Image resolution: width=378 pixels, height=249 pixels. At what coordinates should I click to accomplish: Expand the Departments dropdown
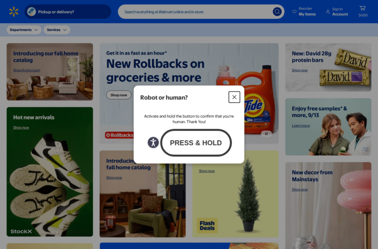(24, 30)
